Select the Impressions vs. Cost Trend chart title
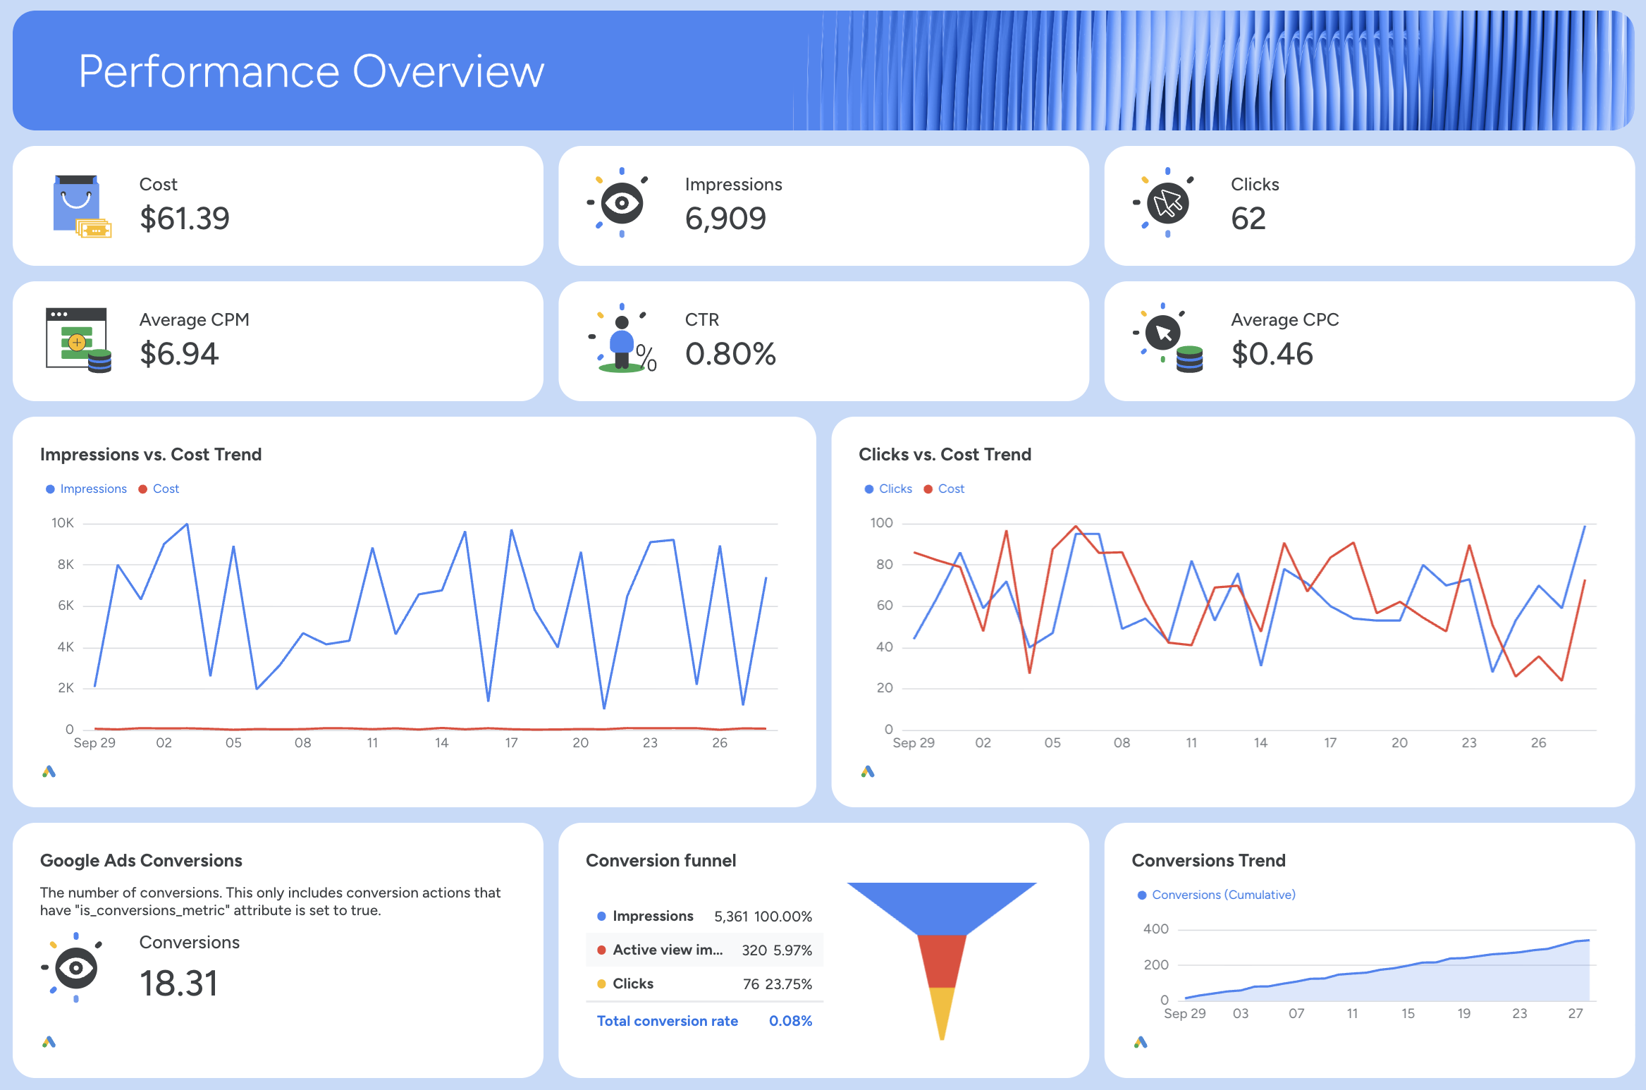The height and width of the screenshot is (1090, 1646). click(x=151, y=454)
